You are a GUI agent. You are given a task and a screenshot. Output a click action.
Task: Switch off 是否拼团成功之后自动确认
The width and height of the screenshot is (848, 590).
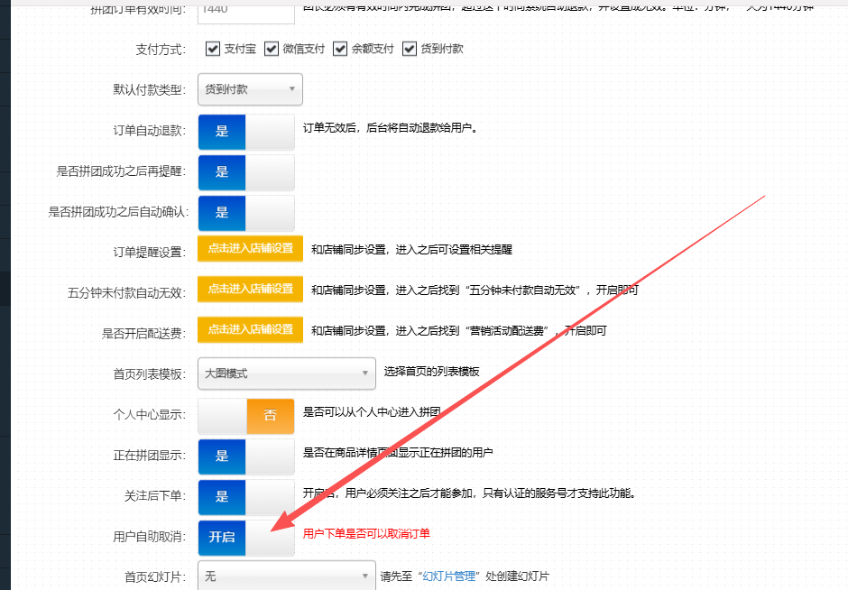tap(245, 213)
